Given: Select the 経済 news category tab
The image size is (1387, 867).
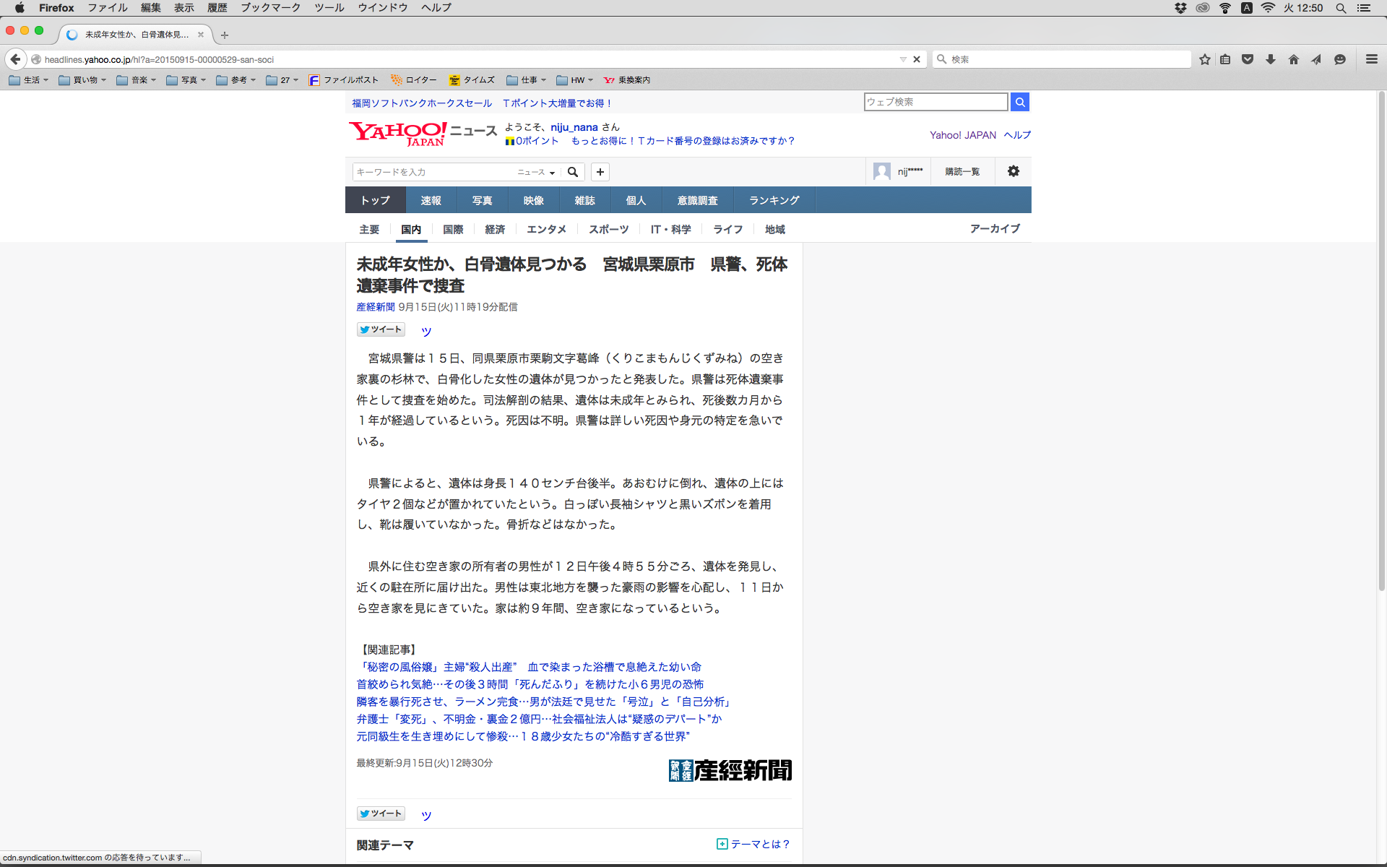Looking at the screenshot, I should point(495,229).
